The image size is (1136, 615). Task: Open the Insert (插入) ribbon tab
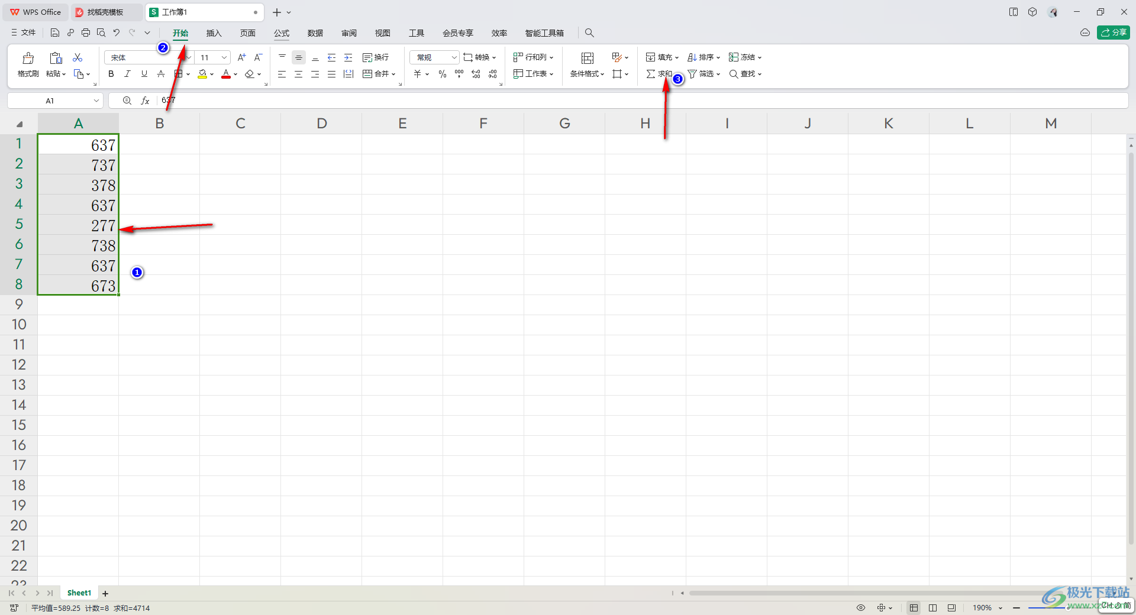pos(214,33)
